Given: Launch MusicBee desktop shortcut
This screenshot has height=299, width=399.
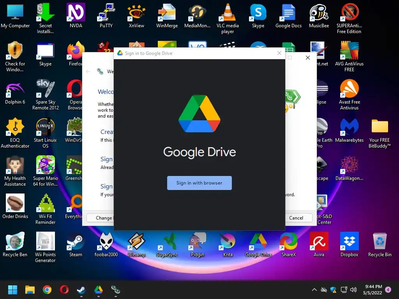Looking at the screenshot, I should (319, 16).
